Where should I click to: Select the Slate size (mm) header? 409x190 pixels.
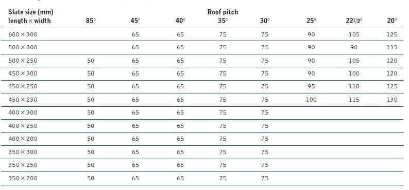31,12
